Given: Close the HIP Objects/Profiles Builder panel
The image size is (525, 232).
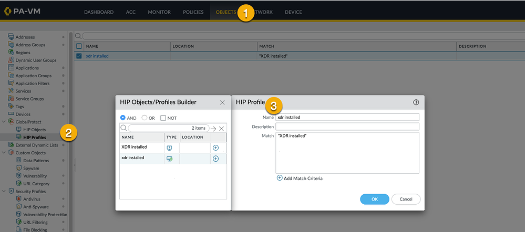Looking at the screenshot, I should click(x=222, y=102).
